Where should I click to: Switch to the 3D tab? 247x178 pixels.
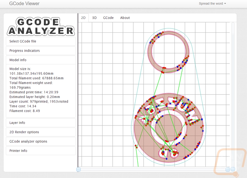(x=94, y=18)
